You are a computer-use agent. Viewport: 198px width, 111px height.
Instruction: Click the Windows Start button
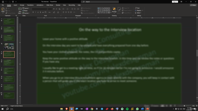[x=2, y=109]
